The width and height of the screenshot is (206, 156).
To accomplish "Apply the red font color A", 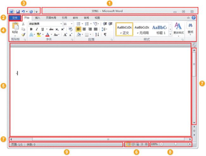I will coord(48,35).
